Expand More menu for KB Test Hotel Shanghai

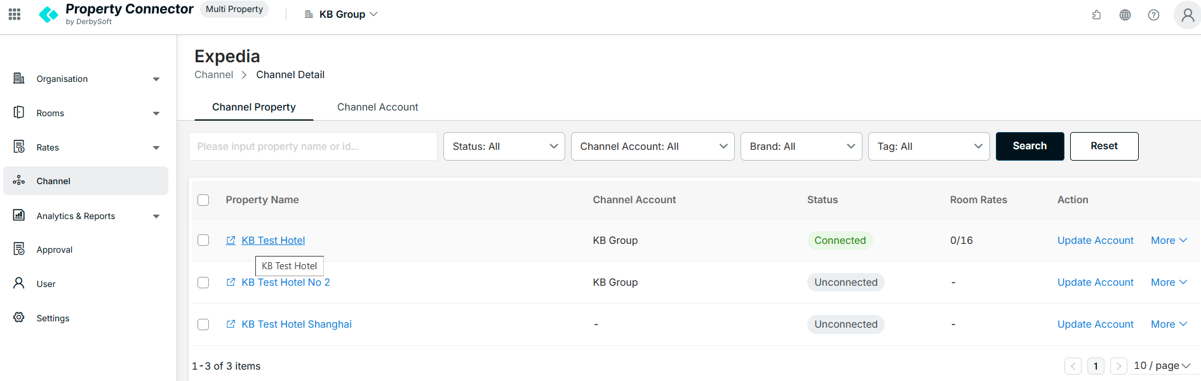click(1169, 324)
